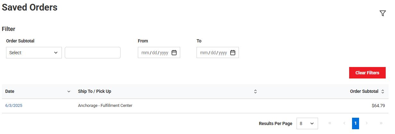
Task: Click the filter funnel icon
Action: 382,13
